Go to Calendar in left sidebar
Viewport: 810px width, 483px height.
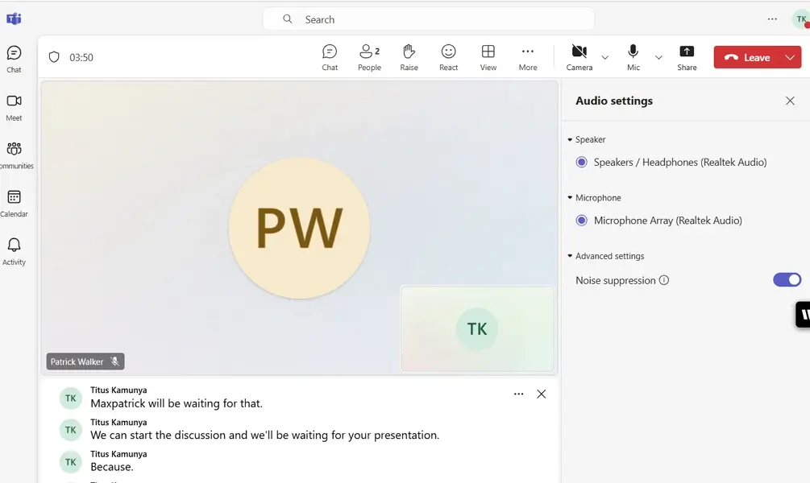[x=14, y=203]
